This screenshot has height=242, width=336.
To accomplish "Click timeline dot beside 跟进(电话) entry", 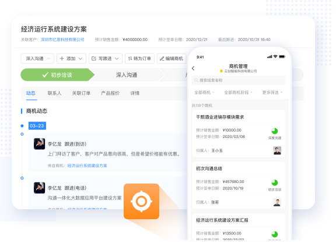I will pos(22,178).
